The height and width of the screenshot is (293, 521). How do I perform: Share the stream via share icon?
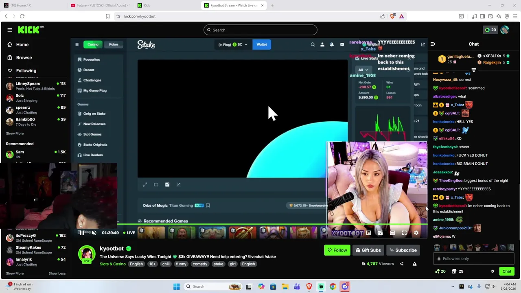point(402,264)
